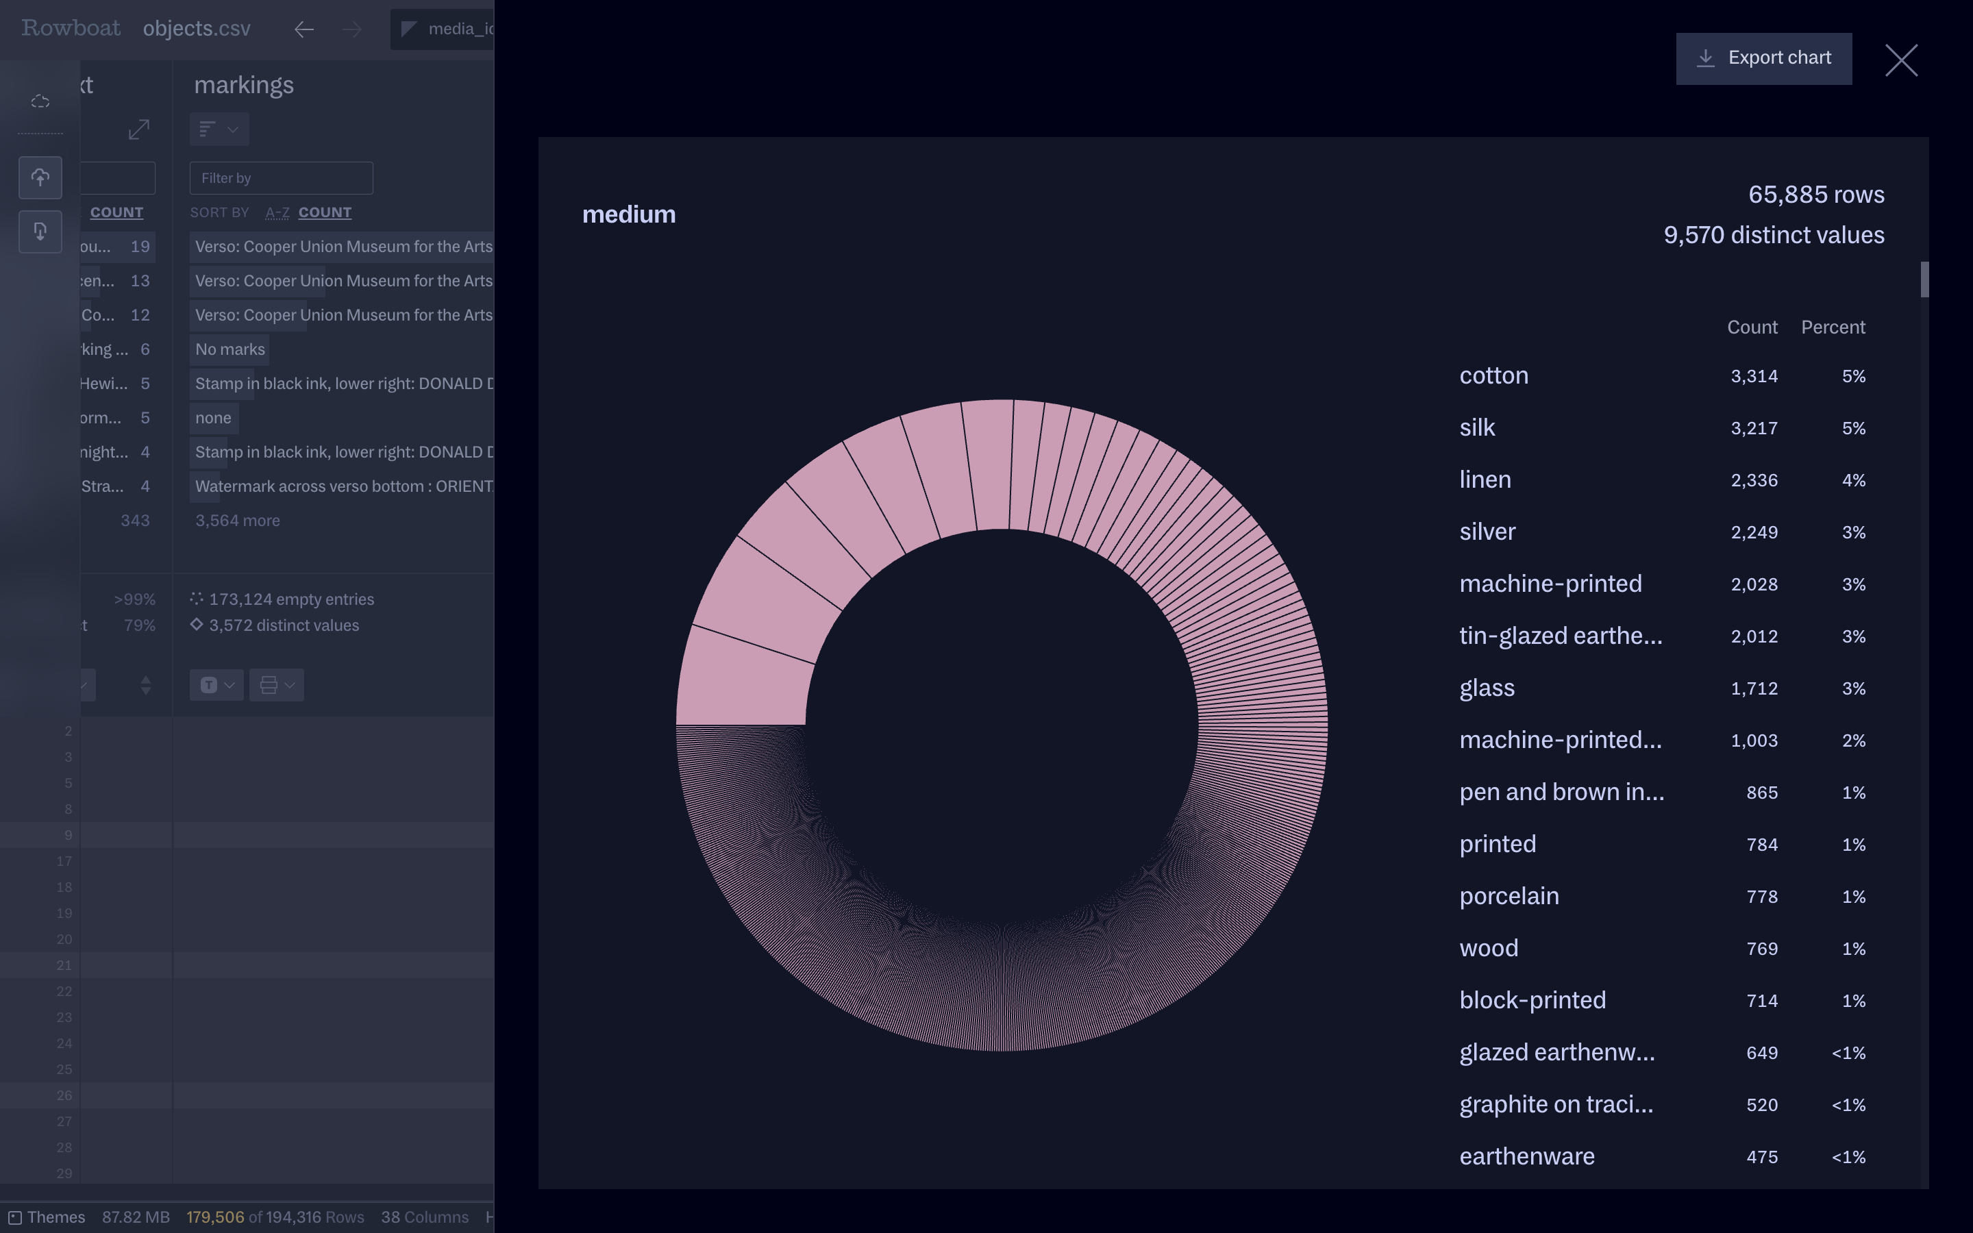Sort markings values by COUNT
This screenshot has width=1973, height=1233.
click(325, 213)
